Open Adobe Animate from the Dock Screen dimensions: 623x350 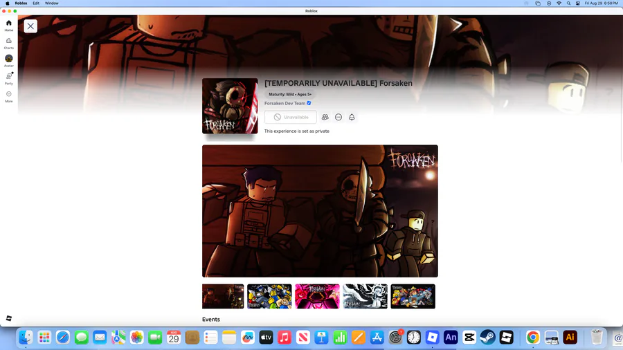point(451,338)
